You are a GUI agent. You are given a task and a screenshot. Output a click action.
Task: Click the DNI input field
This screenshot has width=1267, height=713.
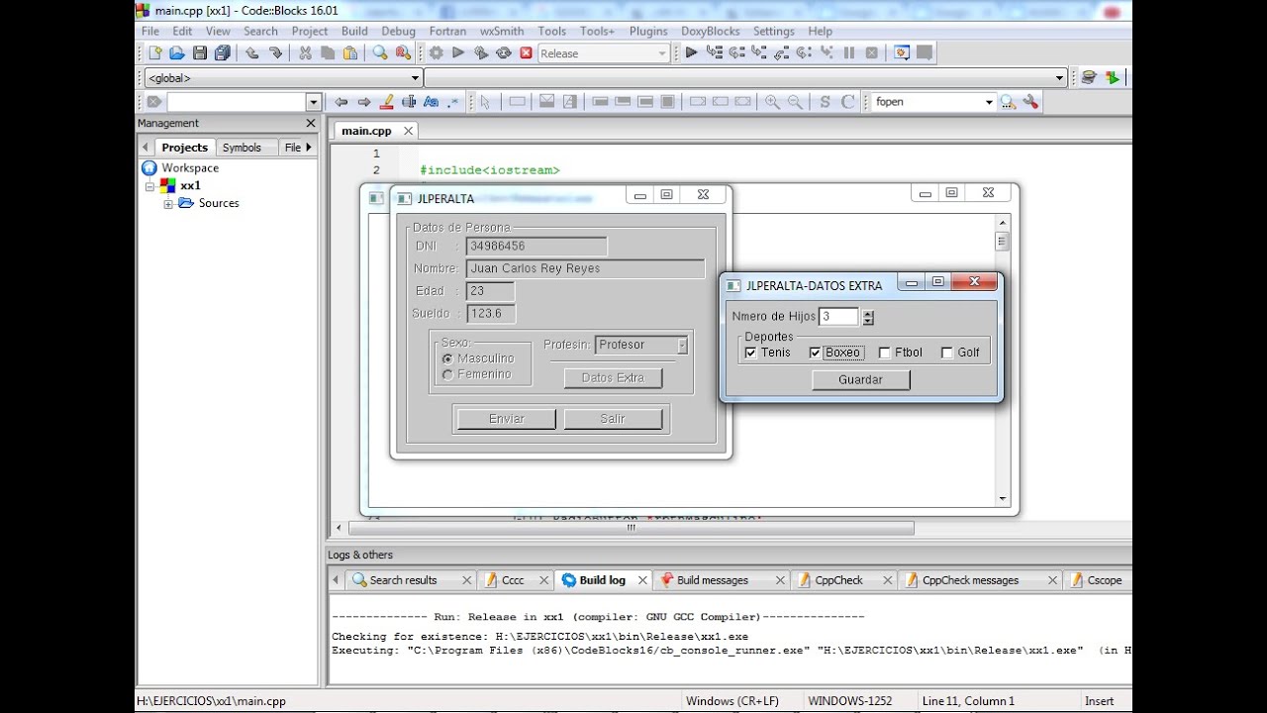(536, 246)
